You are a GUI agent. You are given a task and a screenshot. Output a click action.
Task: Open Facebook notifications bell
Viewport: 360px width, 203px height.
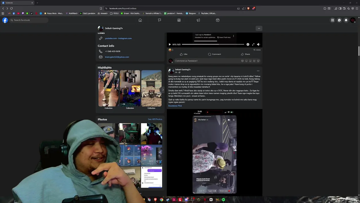tap(346, 20)
